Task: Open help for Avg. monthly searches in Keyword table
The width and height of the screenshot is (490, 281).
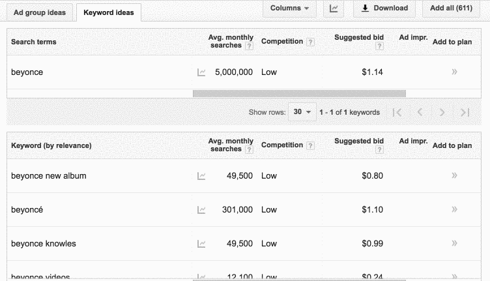Action: [249, 150]
